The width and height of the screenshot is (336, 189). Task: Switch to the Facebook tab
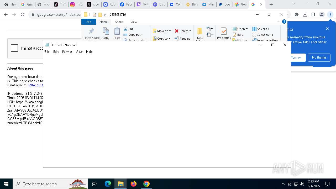tap(126, 4)
